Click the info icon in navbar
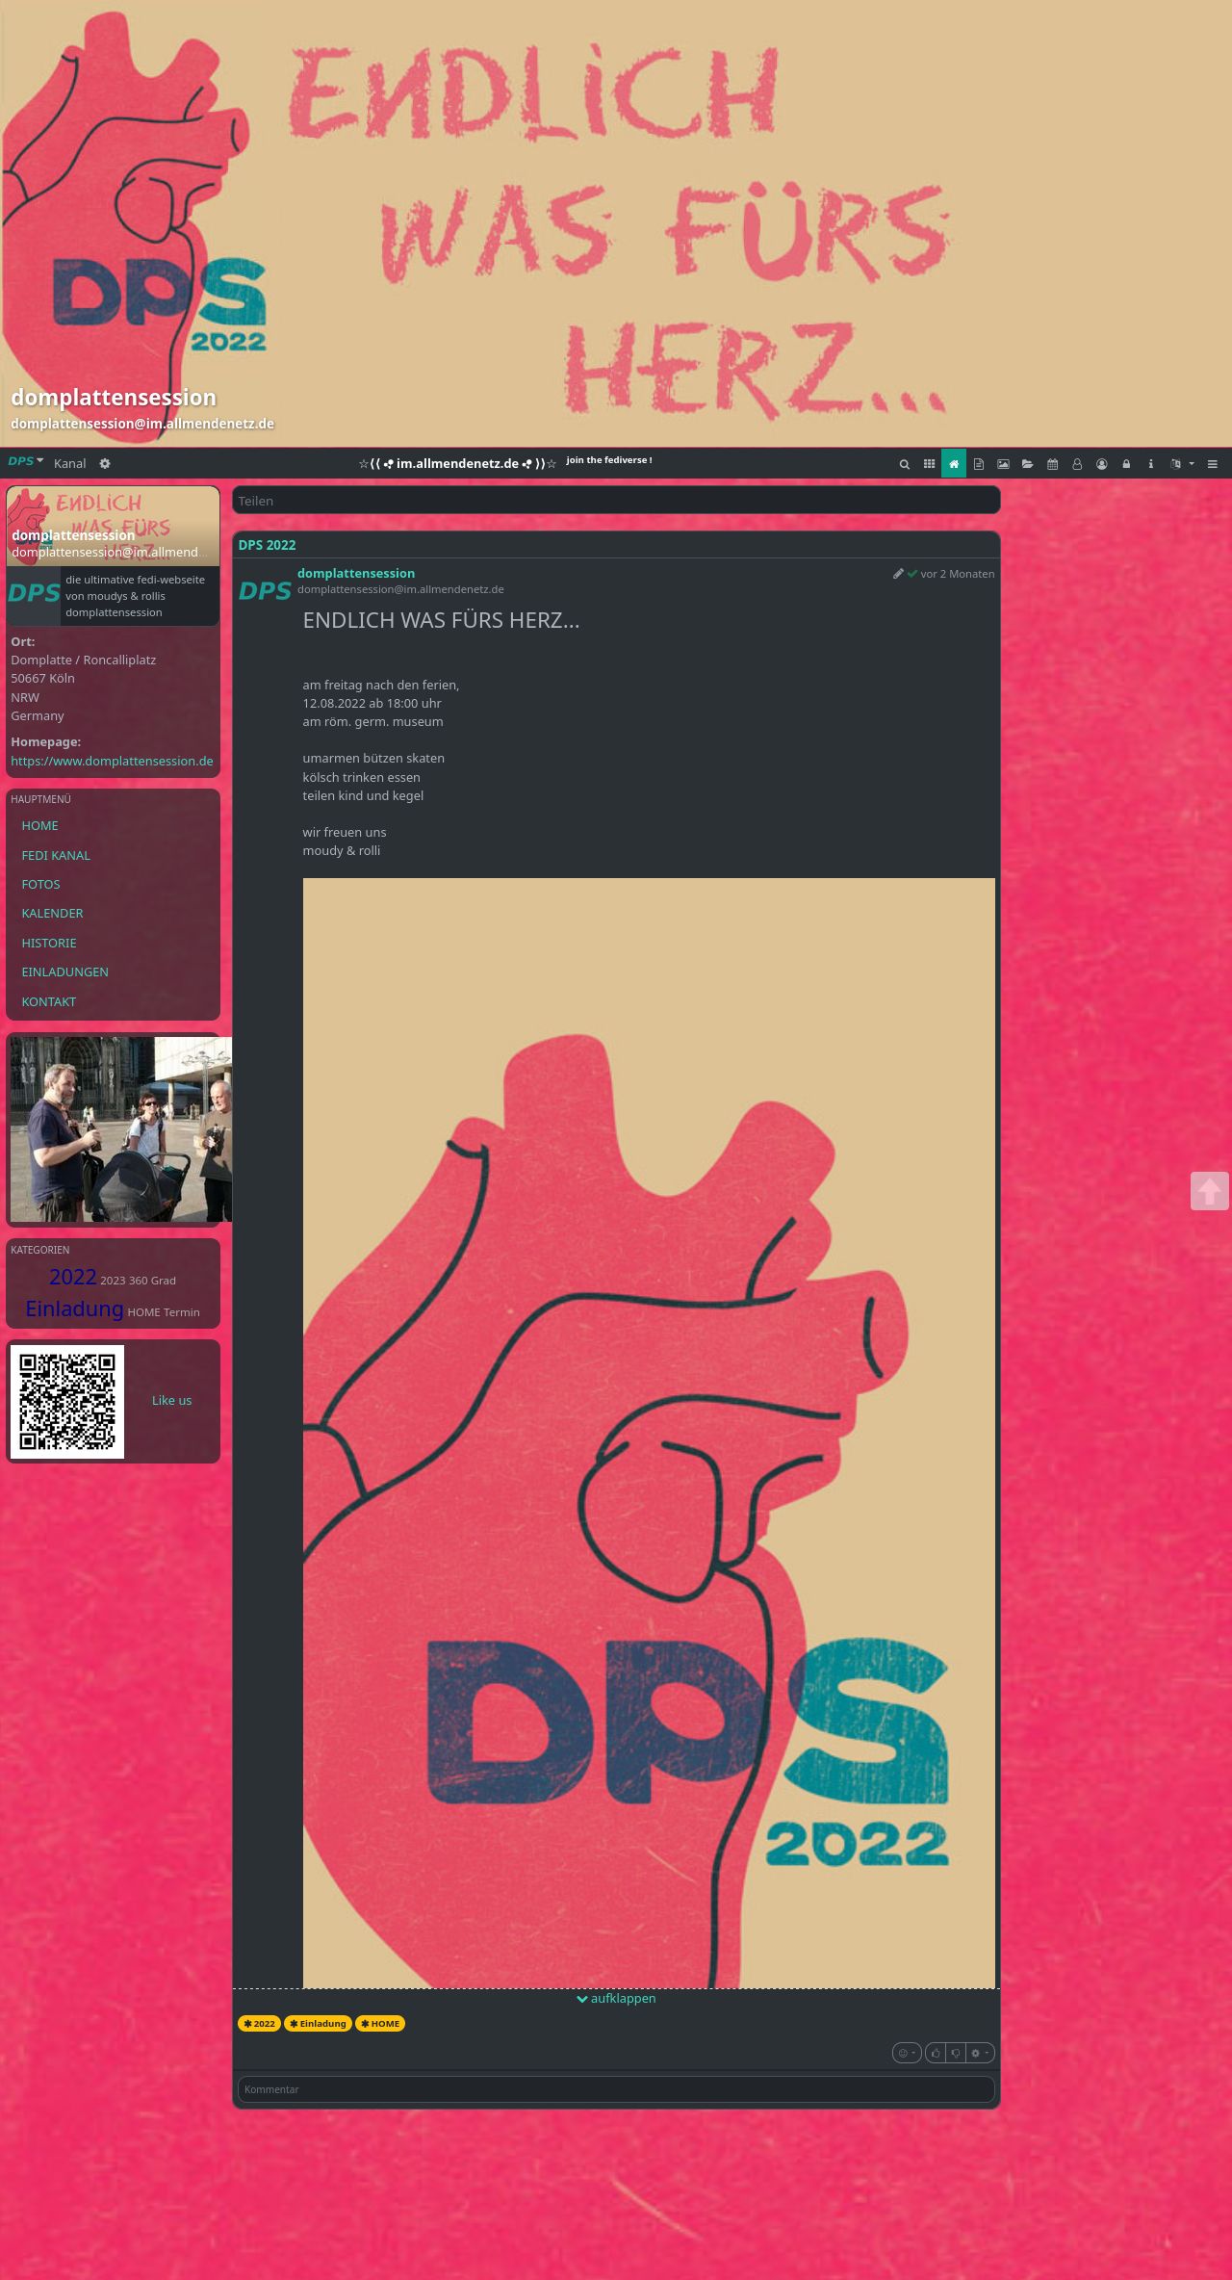1232x2280 pixels. [x=1150, y=464]
